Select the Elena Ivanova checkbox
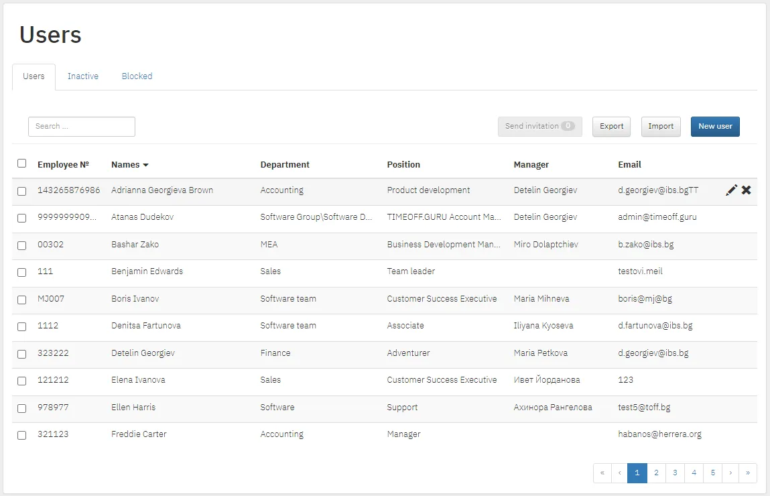Viewport: 770px width, 496px height. (x=21, y=381)
